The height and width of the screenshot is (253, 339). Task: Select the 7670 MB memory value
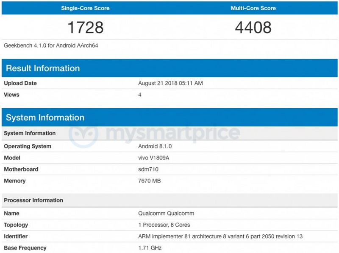tap(150, 181)
